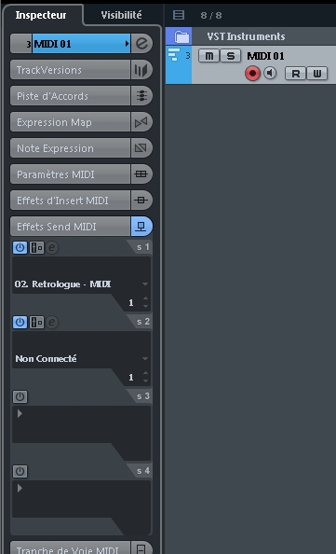Expand effect selector arrow in slot s 3
Screen dimensions: 336x554
(x=20, y=413)
